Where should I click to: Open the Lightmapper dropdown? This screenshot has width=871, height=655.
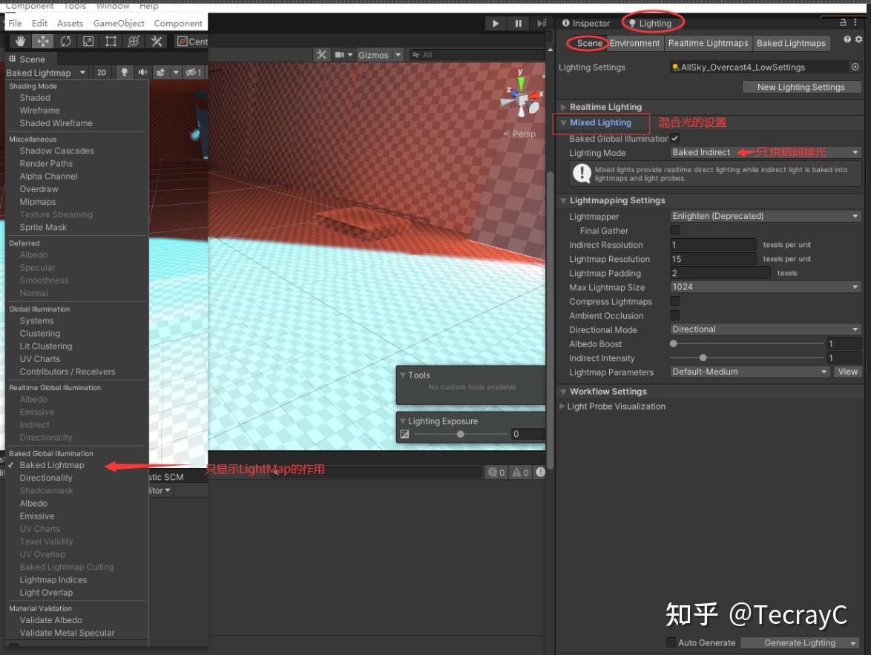765,215
